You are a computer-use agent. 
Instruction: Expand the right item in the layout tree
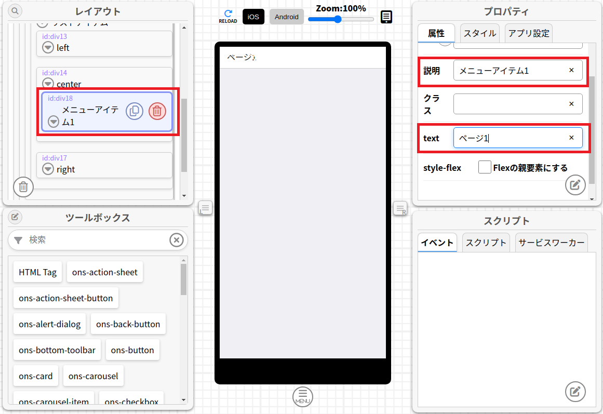[48, 169]
